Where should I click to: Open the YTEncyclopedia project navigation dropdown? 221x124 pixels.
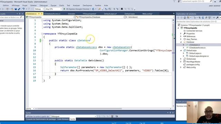50,17
